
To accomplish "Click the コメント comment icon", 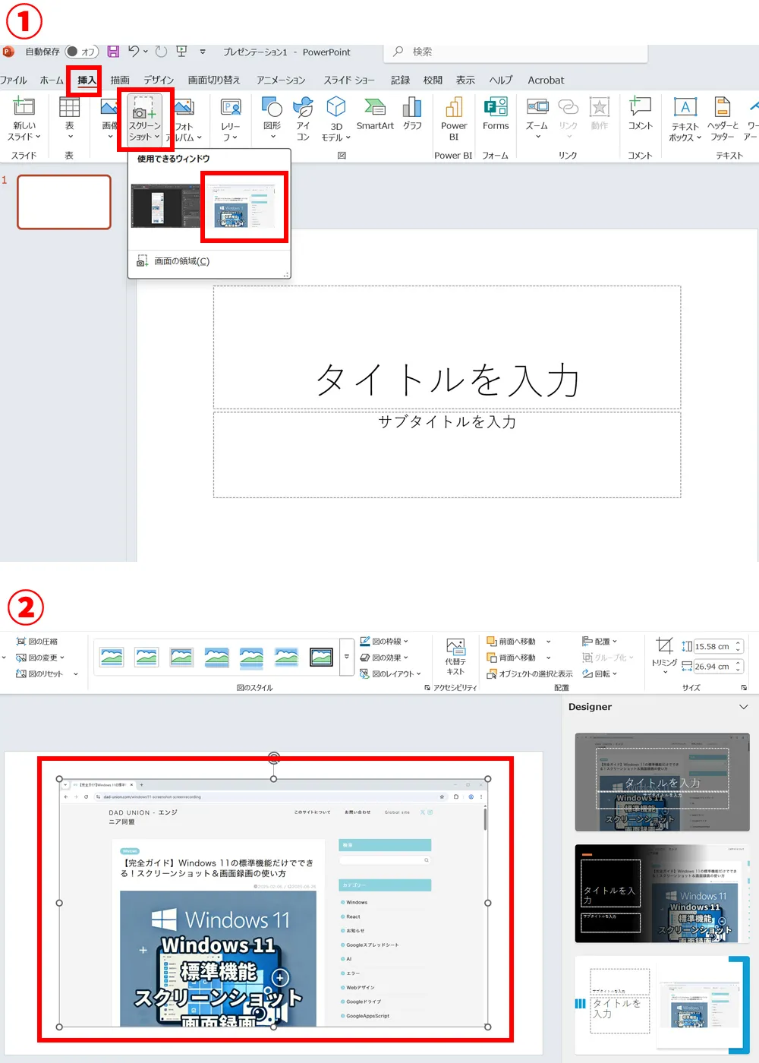I will pyautogui.click(x=640, y=115).
